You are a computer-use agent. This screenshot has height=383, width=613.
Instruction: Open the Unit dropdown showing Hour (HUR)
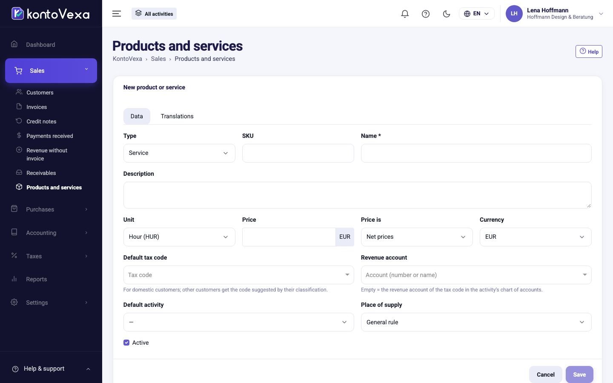point(179,237)
